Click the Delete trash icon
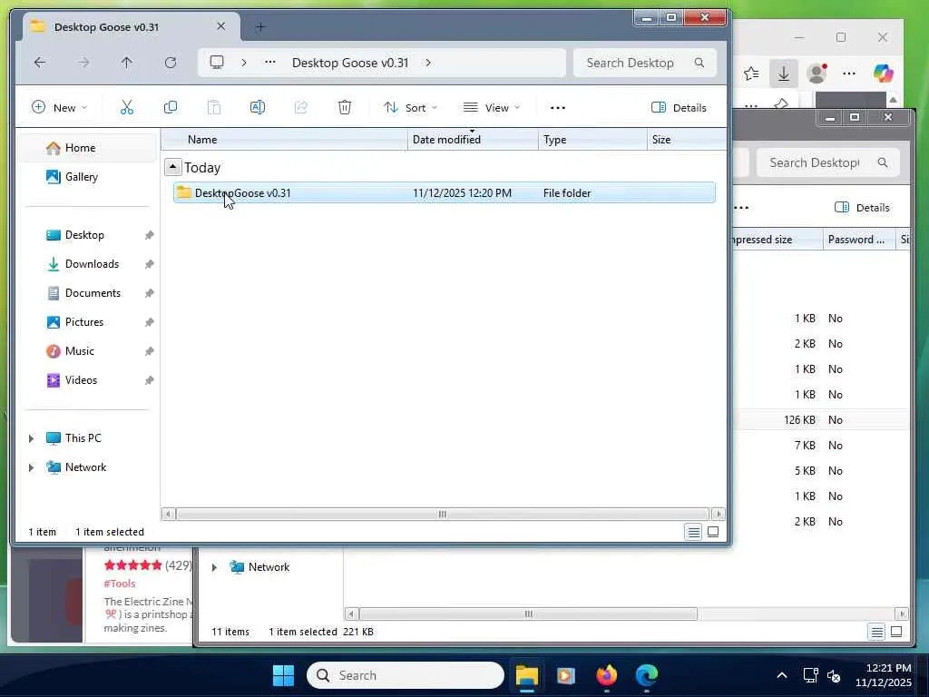The width and height of the screenshot is (929, 697). (344, 107)
